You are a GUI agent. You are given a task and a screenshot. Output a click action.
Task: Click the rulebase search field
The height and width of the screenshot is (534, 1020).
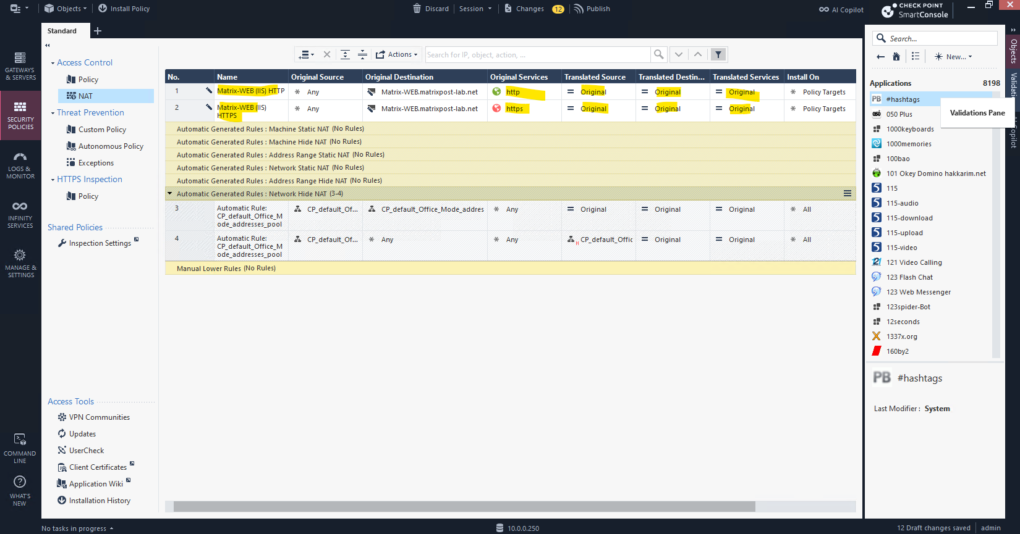pyautogui.click(x=537, y=55)
